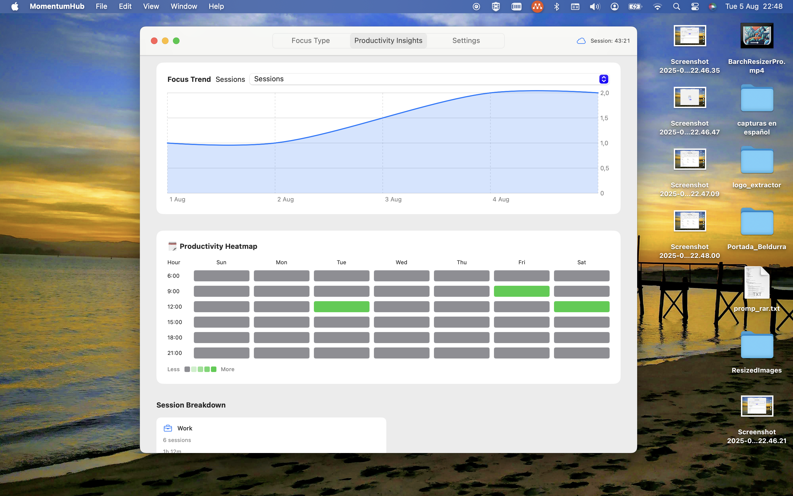This screenshot has width=793, height=496.
Task: Click the keyboard input icon in menu bar
Action: click(x=575, y=6)
